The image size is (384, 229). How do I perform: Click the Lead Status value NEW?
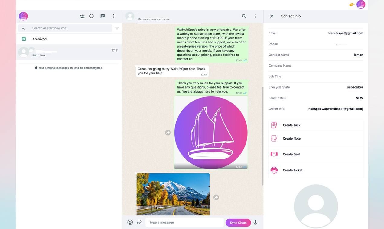pos(360,98)
